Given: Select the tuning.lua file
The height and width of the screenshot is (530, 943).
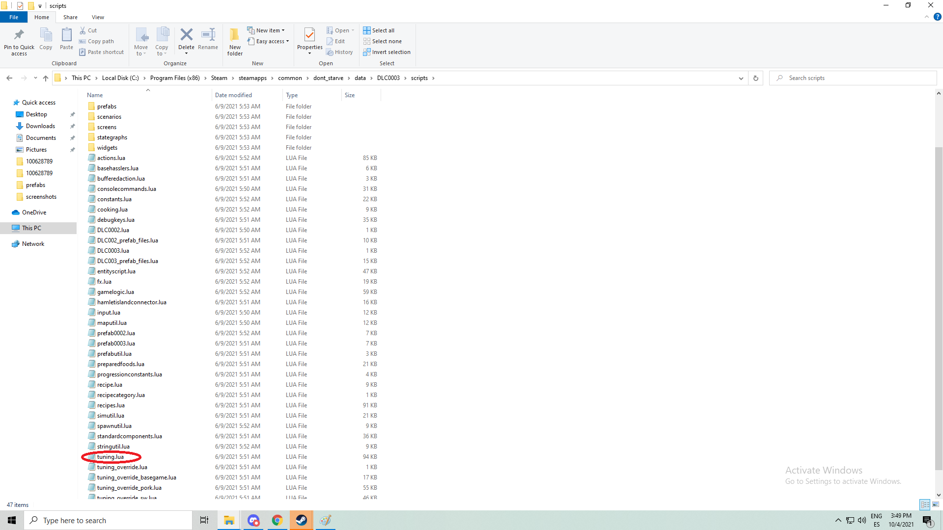Looking at the screenshot, I should pyautogui.click(x=111, y=457).
